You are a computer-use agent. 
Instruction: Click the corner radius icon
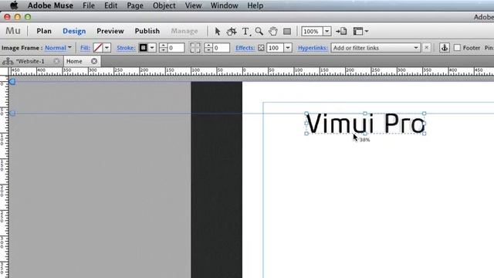point(195,48)
